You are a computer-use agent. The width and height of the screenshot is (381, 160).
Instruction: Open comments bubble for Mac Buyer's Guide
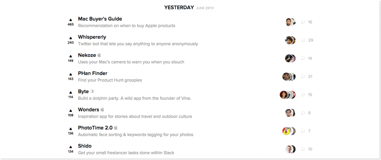pos(303,22)
